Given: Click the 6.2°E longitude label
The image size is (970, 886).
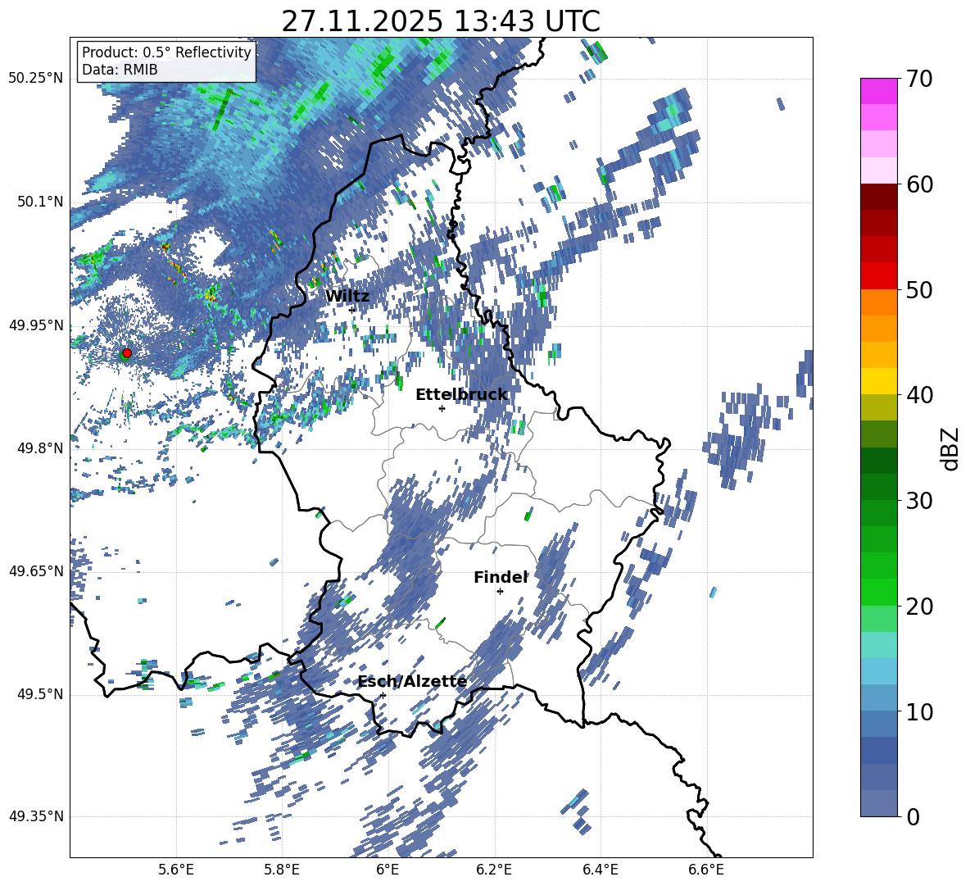Looking at the screenshot, I should click(x=494, y=870).
